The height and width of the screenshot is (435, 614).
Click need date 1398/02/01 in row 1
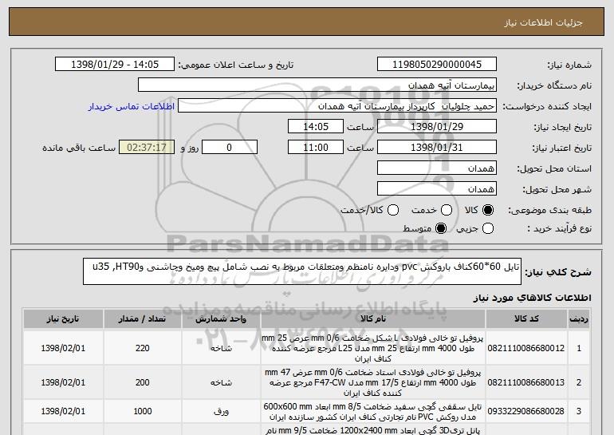(63, 348)
